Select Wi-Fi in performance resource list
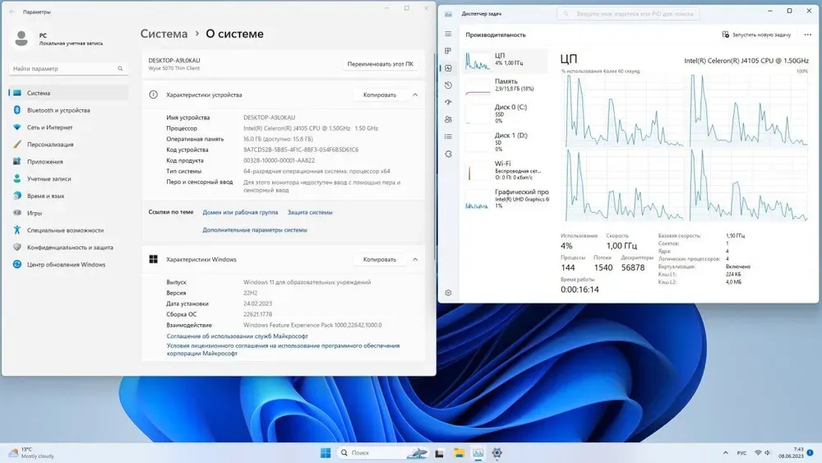This screenshot has height=463, width=822. (506, 169)
